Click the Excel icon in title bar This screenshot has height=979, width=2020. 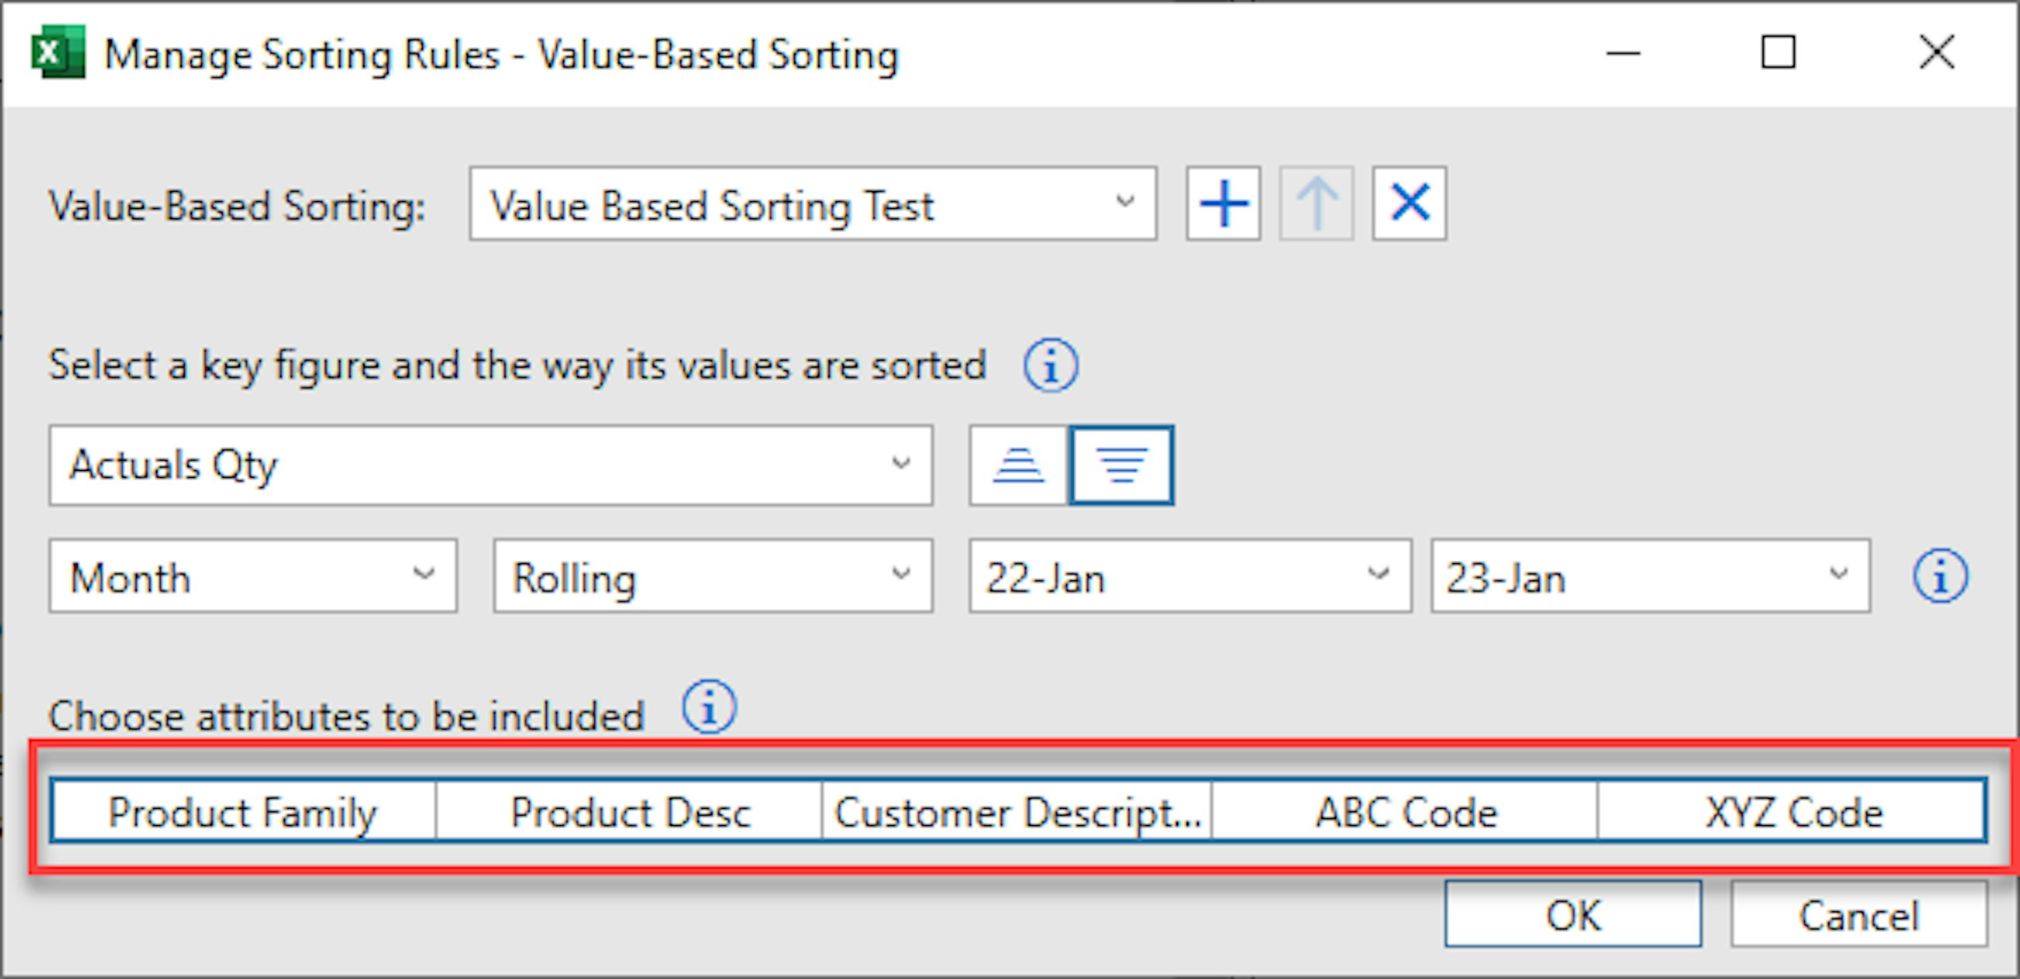(57, 53)
